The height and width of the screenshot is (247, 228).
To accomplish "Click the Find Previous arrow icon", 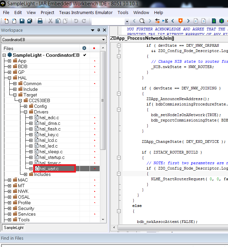I will [134, 21].
